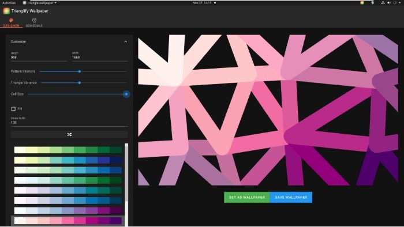Select the lavender-to-blue palette
Viewport: 404px width, 227px height.
(68, 200)
